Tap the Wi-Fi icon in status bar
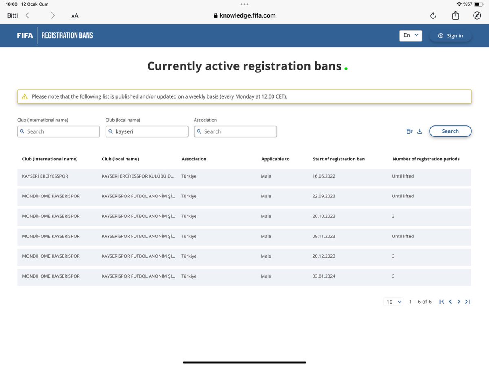Image resolution: width=489 pixels, height=366 pixels. pyautogui.click(x=459, y=4)
